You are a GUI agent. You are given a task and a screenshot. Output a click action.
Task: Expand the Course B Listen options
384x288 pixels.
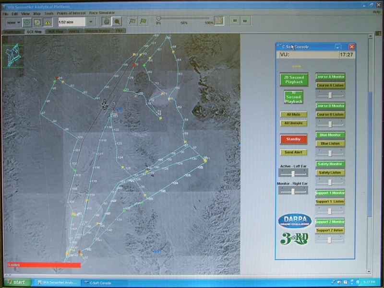pos(330,115)
